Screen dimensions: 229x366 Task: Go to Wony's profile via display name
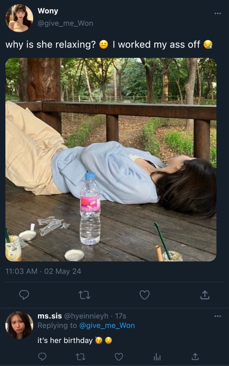(48, 11)
